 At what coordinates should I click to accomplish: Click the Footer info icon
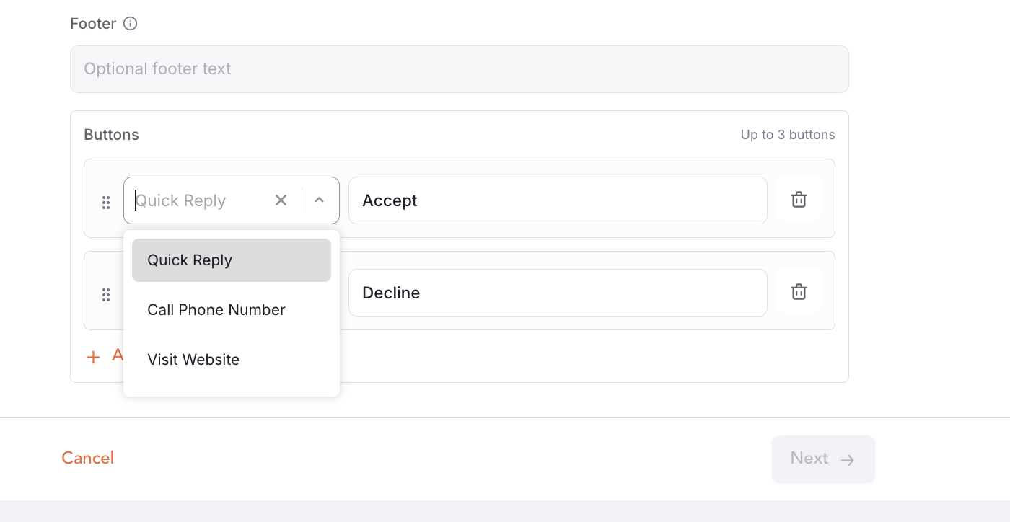(130, 24)
